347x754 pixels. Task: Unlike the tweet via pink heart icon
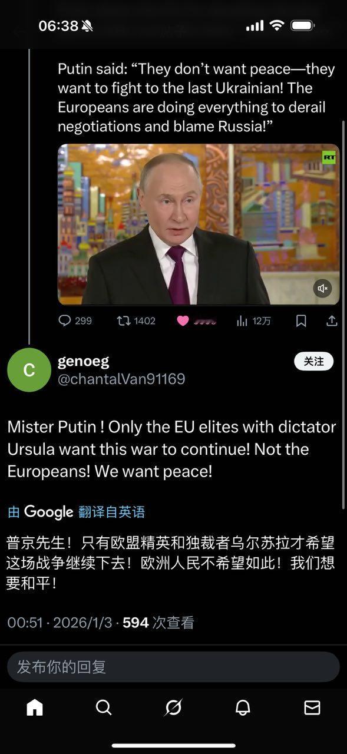tap(183, 320)
